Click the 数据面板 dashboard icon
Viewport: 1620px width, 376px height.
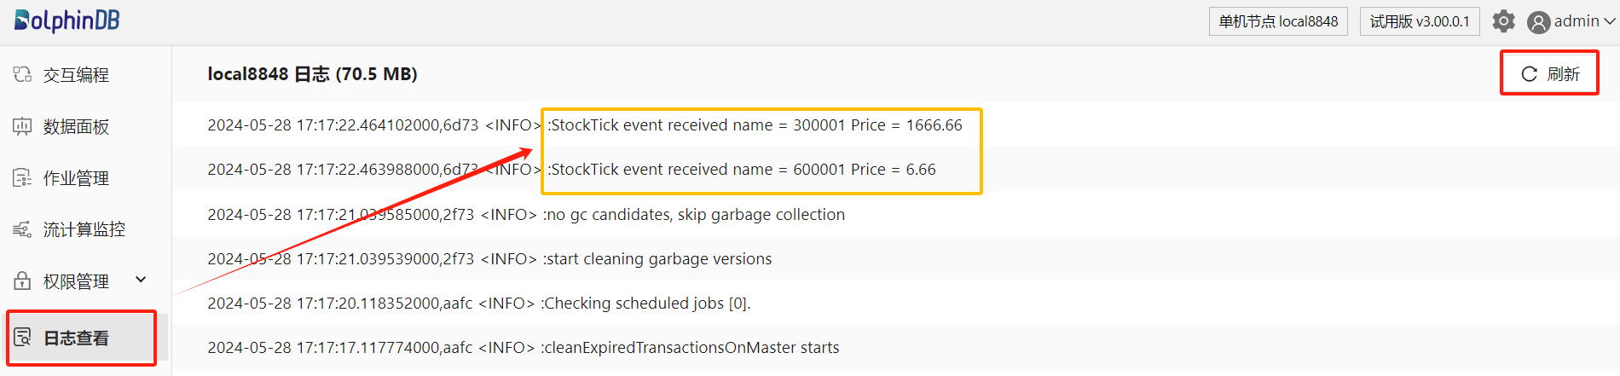point(22,126)
